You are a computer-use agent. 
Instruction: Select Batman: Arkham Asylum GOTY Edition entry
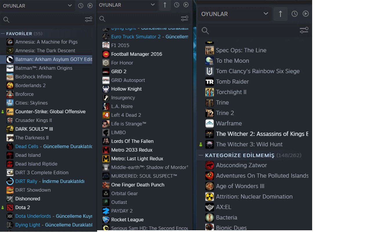pos(46,59)
